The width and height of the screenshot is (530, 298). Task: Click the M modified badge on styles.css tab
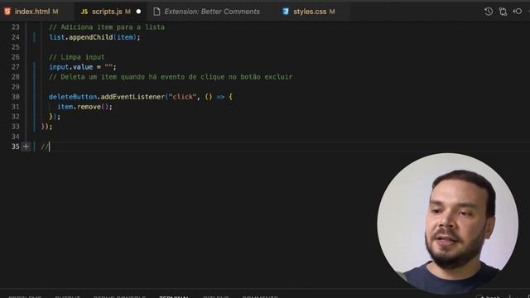coord(332,12)
